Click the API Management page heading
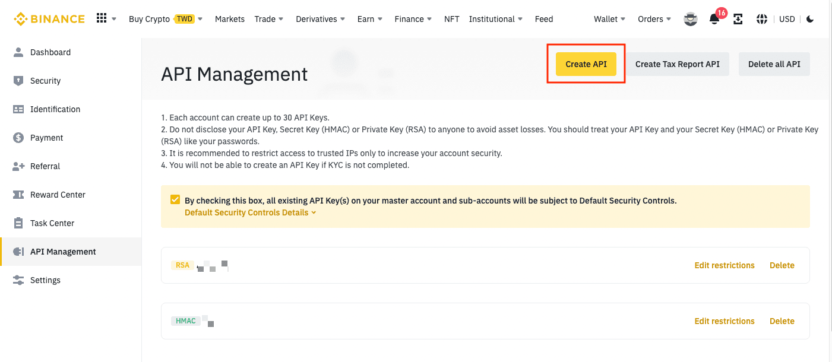832x362 pixels. coord(235,74)
